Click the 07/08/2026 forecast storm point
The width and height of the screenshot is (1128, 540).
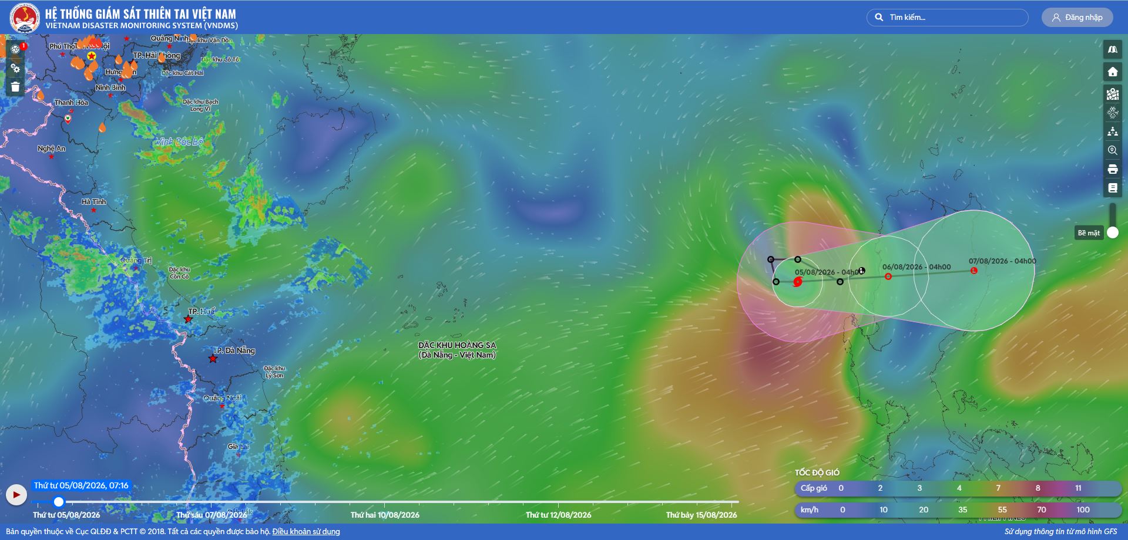(974, 271)
